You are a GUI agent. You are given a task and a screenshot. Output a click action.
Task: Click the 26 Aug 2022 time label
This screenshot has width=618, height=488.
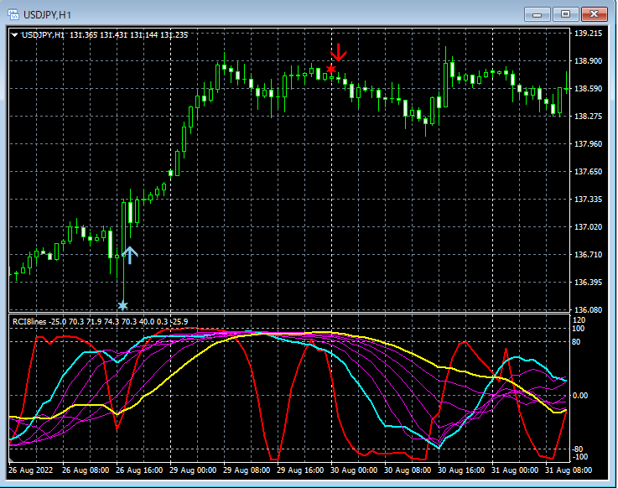click(31, 470)
